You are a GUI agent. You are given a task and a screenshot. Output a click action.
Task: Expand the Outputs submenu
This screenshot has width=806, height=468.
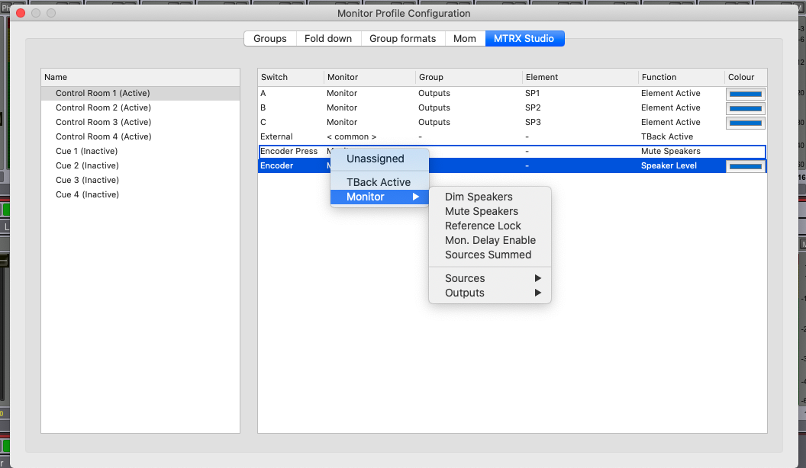coord(490,293)
